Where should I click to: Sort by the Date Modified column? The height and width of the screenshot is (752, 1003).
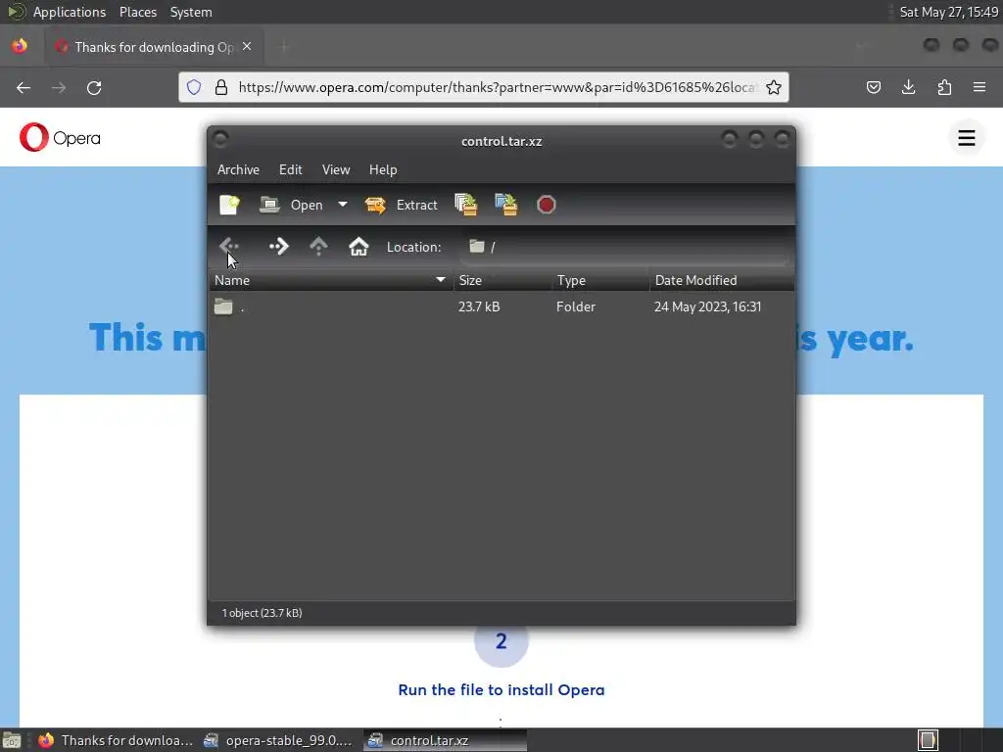722,280
